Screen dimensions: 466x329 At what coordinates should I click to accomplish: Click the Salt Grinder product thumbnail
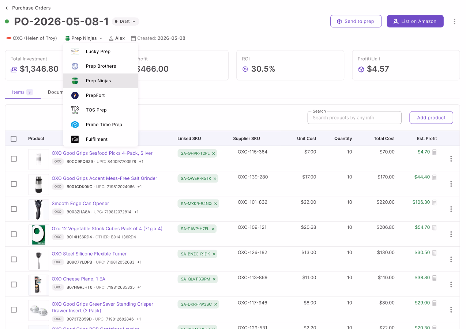coord(38,185)
